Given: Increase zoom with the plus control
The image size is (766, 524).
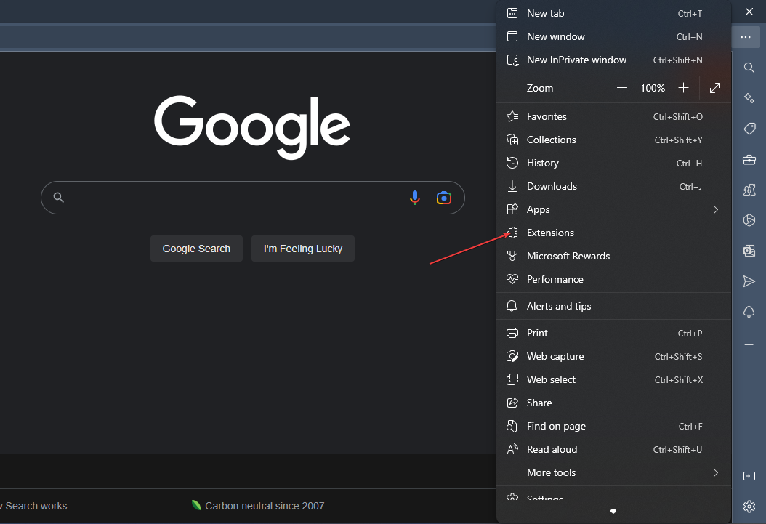Looking at the screenshot, I should point(683,87).
